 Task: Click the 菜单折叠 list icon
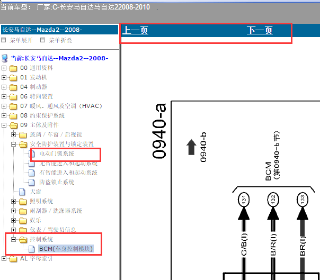[42, 40]
